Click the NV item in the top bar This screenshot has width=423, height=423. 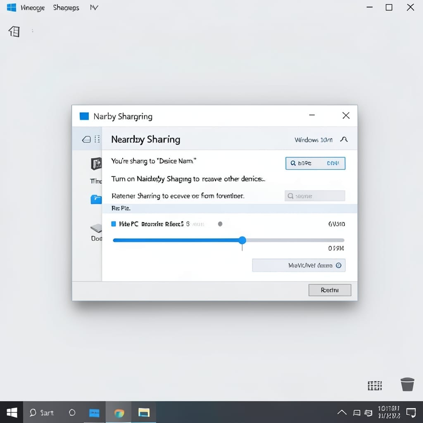click(94, 7)
